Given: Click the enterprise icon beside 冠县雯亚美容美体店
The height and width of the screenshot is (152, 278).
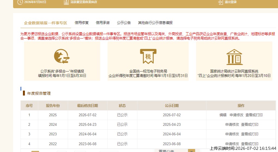Looking at the screenshot, I should click(66, 2).
